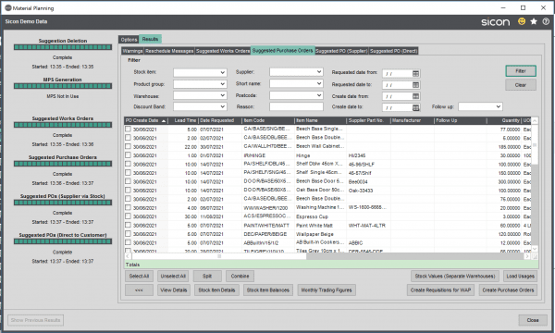Click the View Details button
555x333 pixels.
click(173, 290)
